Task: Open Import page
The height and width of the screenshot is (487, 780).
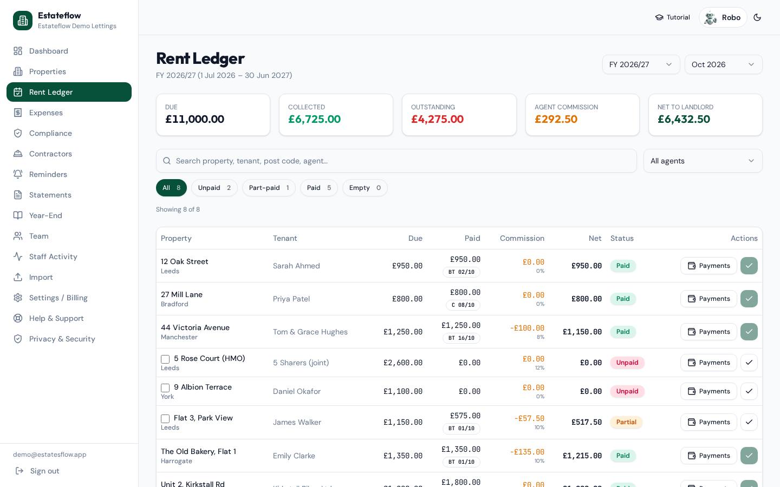Action: pyautogui.click(x=69, y=277)
